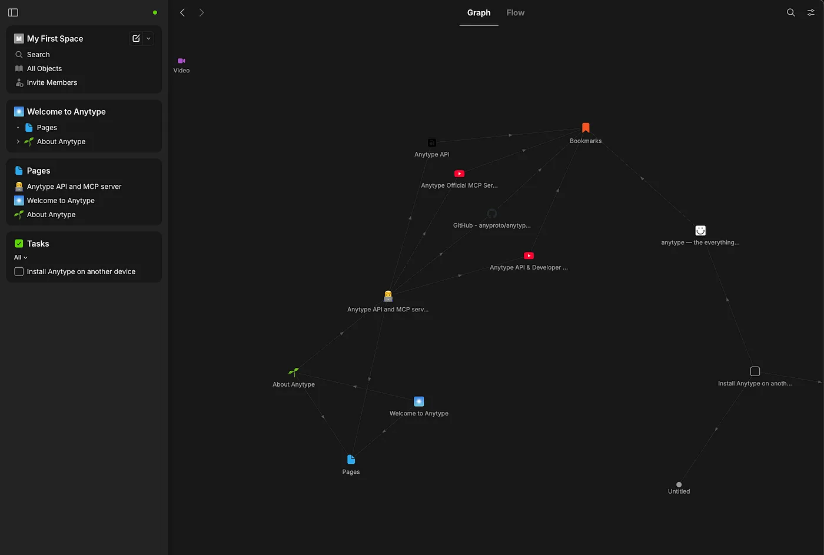Select the Bookmarks node in graph
824x555 pixels.
(x=586, y=128)
